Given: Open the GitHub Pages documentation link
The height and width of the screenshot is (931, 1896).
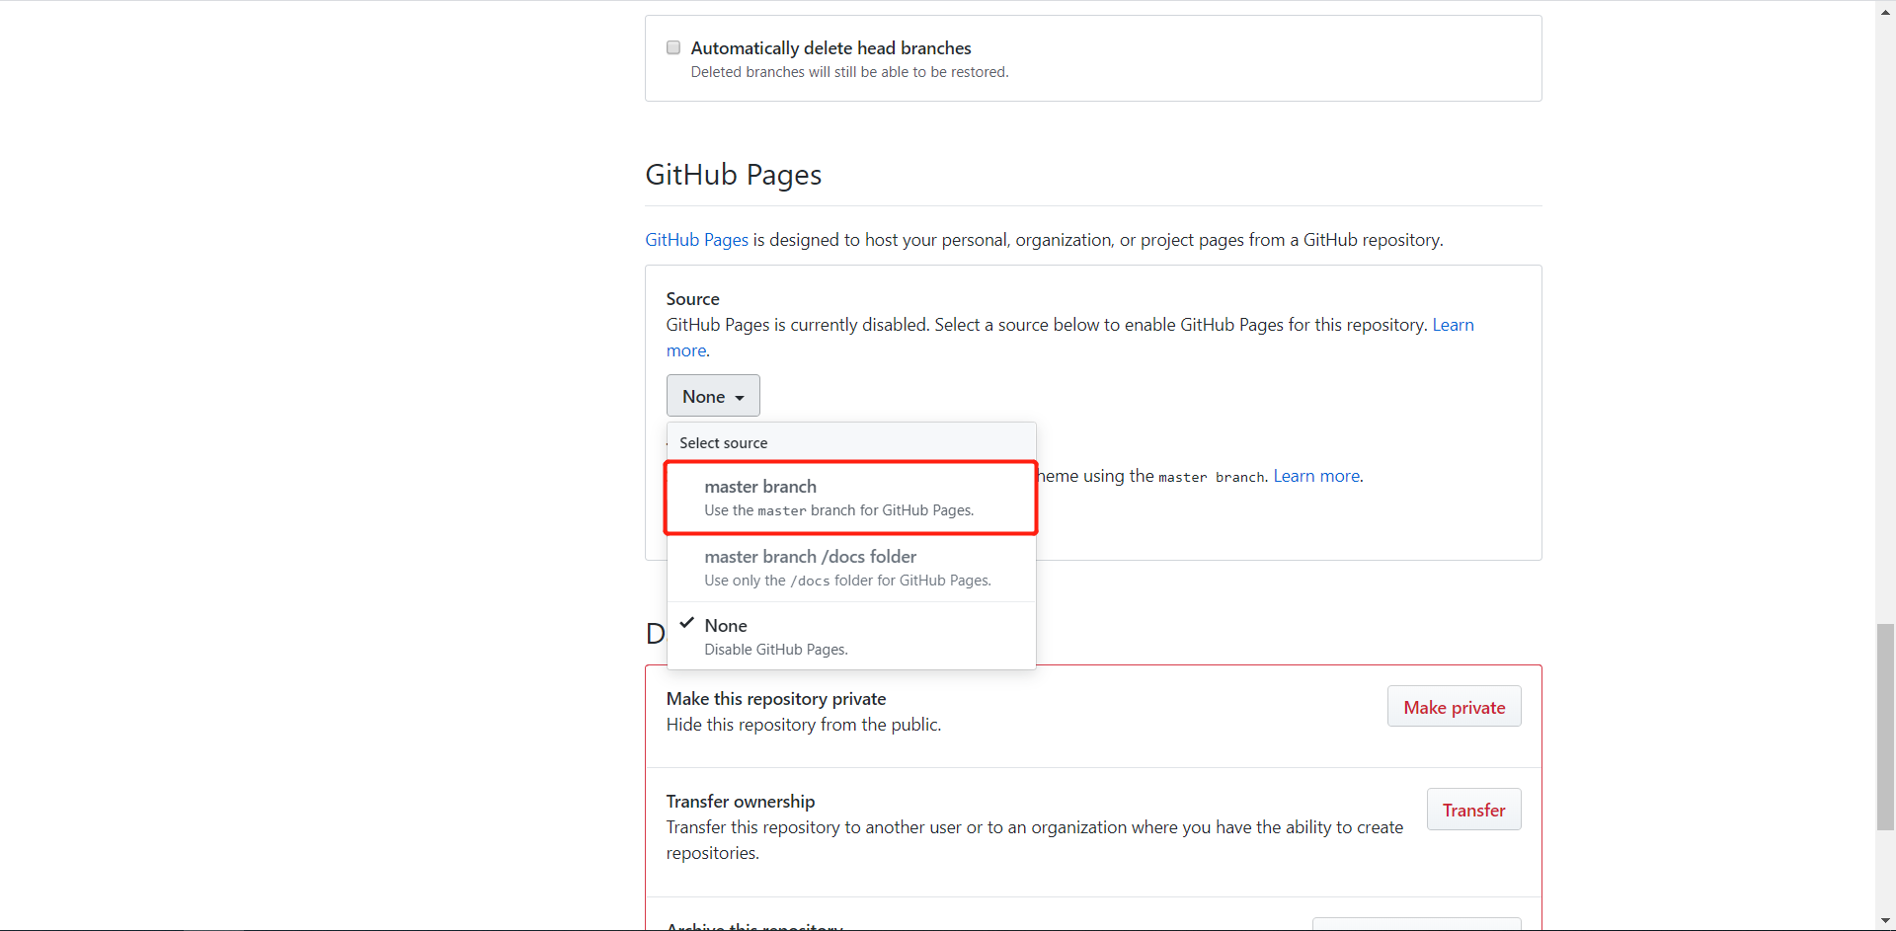Looking at the screenshot, I should [696, 240].
